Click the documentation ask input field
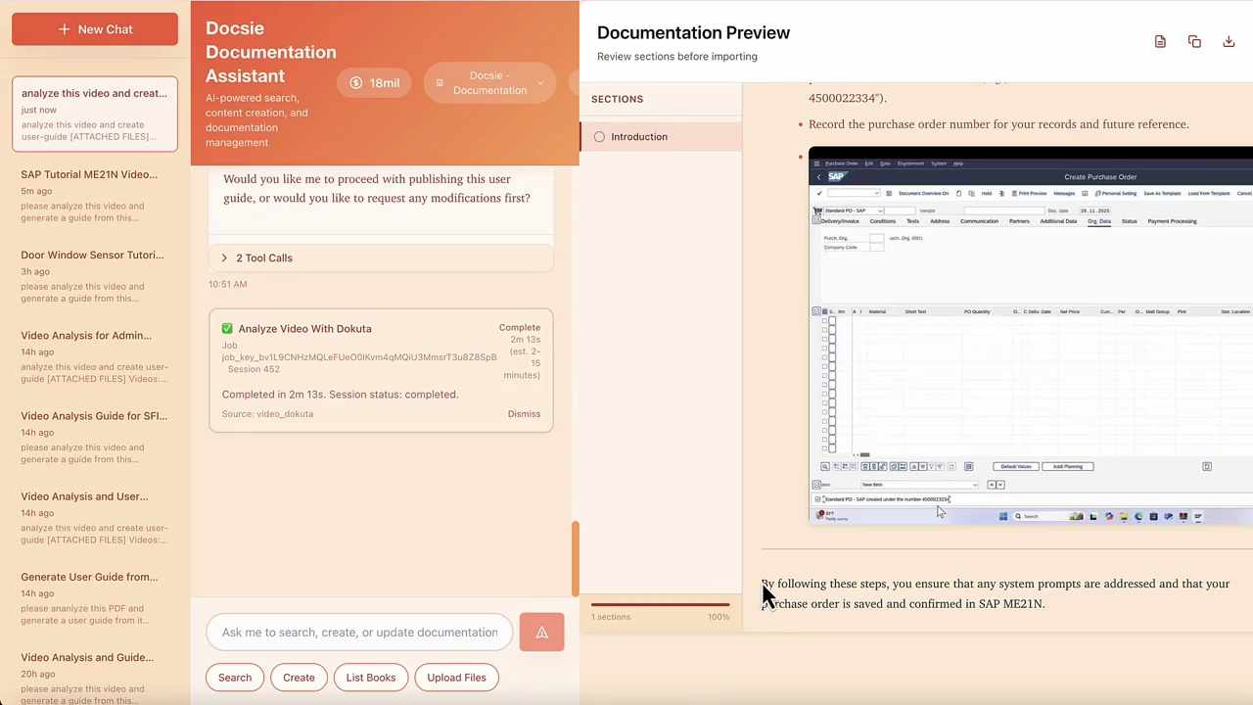Viewport: 1253px width, 705px height. tap(359, 632)
